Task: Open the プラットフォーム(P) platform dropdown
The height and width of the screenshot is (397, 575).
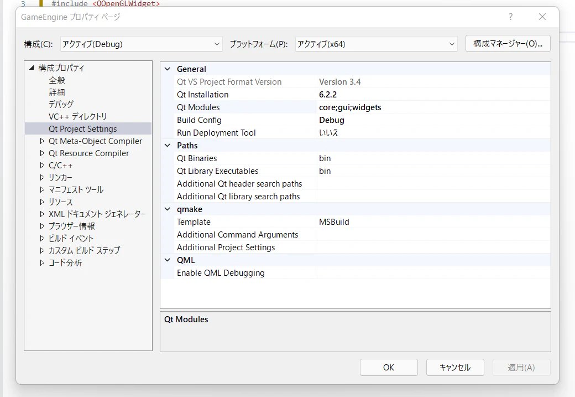Action: tap(377, 44)
